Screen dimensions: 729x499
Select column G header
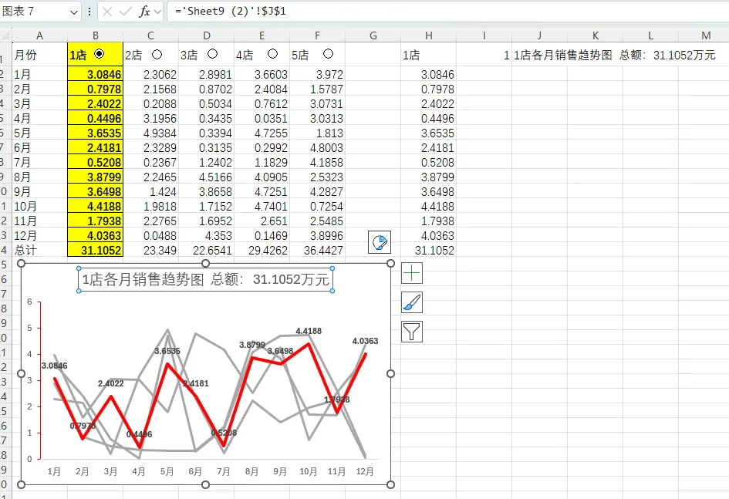[373, 35]
